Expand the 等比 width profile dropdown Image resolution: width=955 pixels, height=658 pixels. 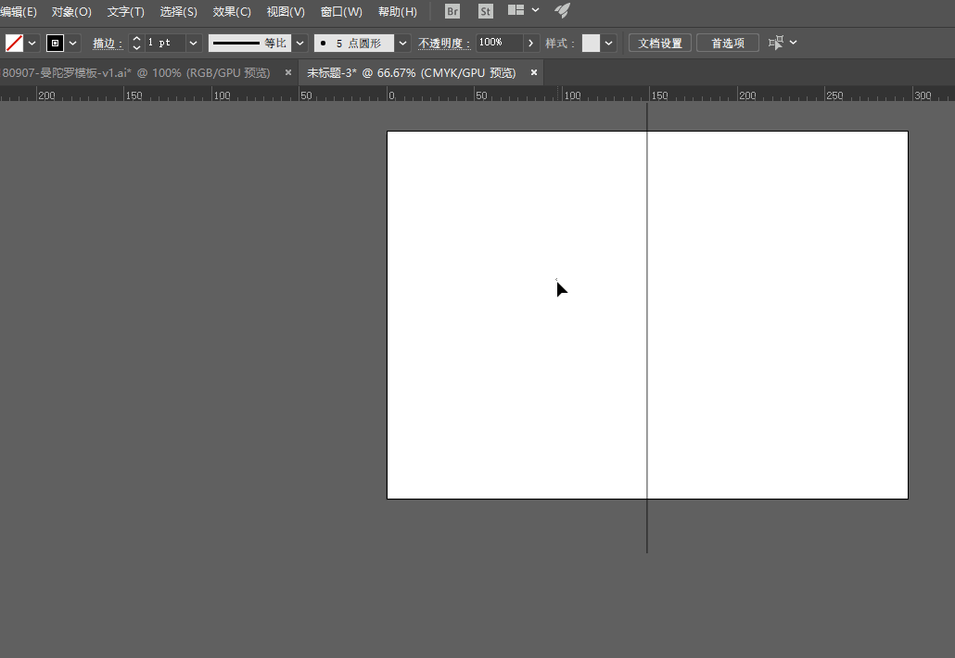299,44
